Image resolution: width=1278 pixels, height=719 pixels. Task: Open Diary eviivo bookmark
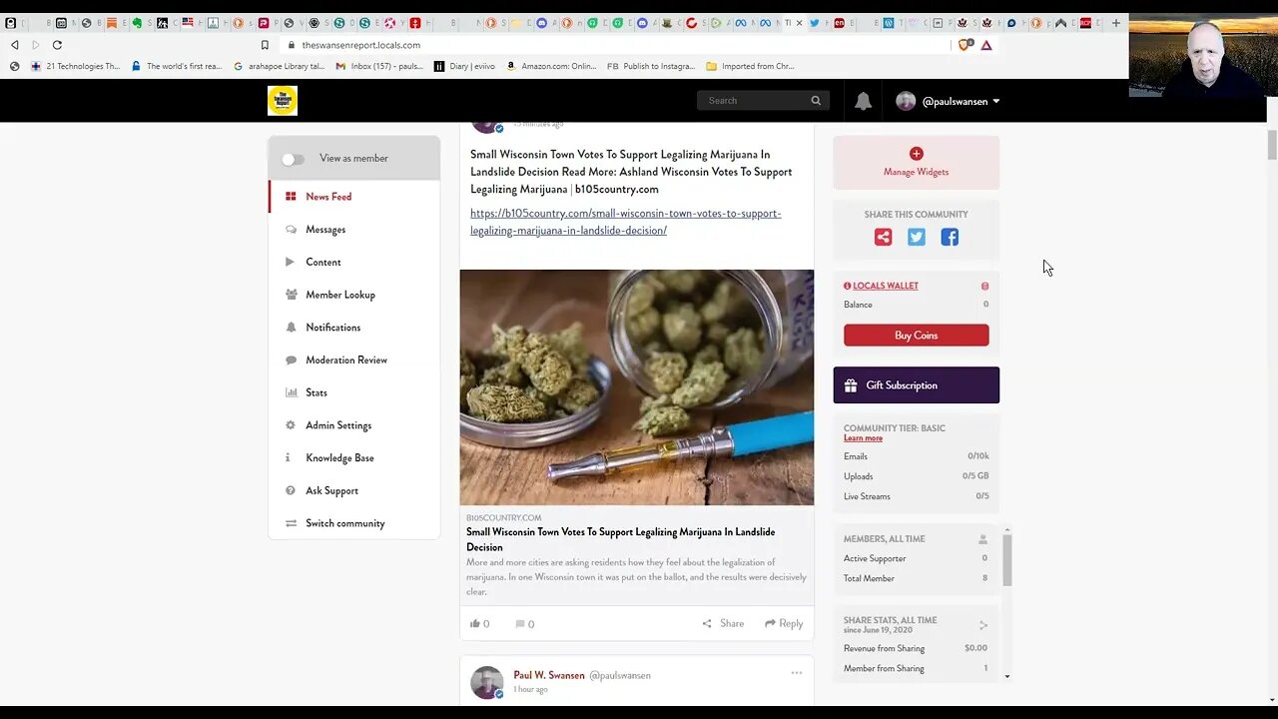click(464, 66)
